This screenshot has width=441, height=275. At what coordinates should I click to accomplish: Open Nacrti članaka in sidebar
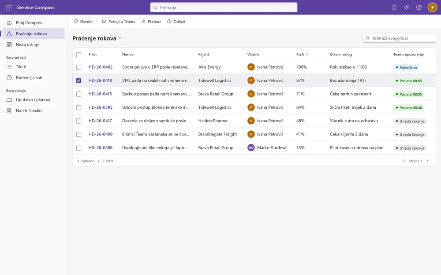(34, 110)
